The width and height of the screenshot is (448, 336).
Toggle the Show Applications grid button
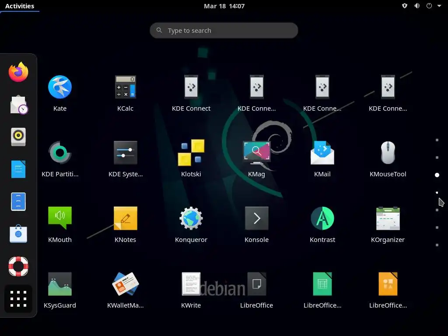click(x=18, y=299)
